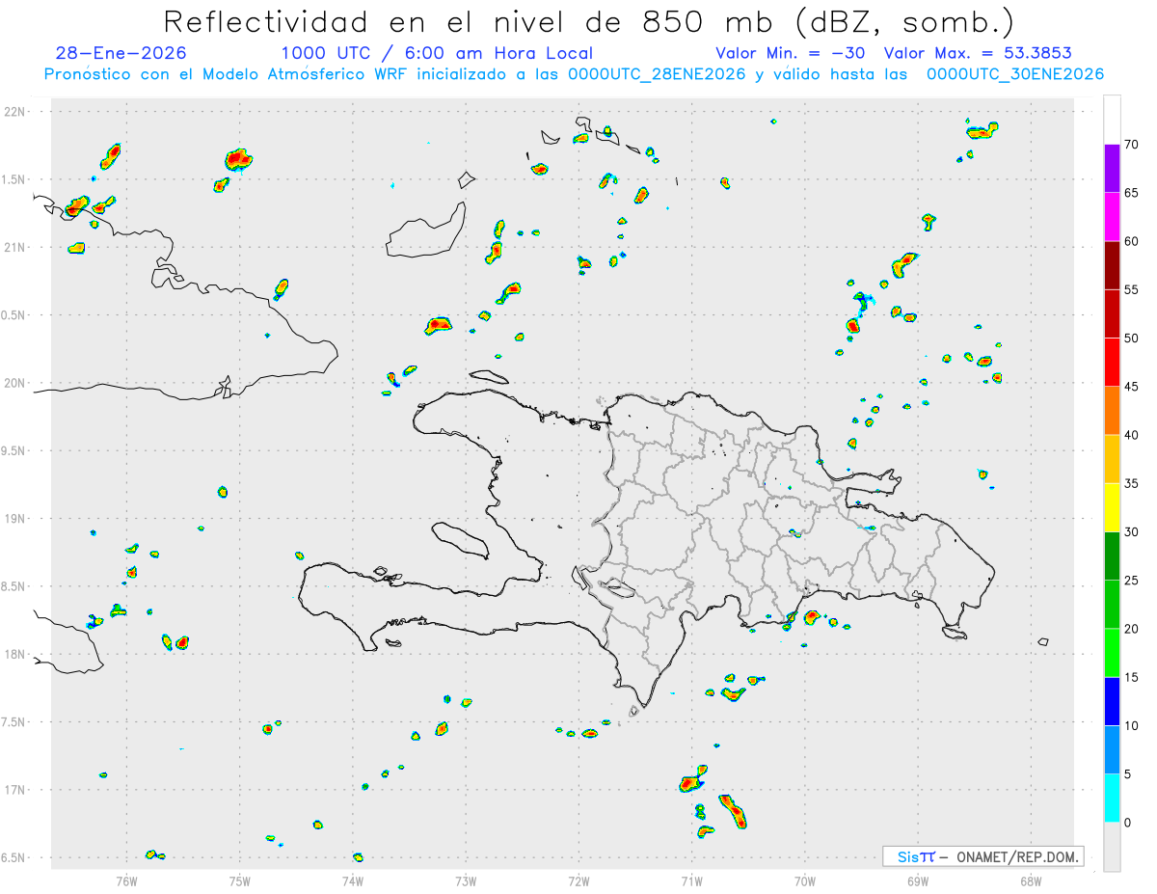Select the magenta 60–65 dBZ colorbar segment

coord(1112,216)
